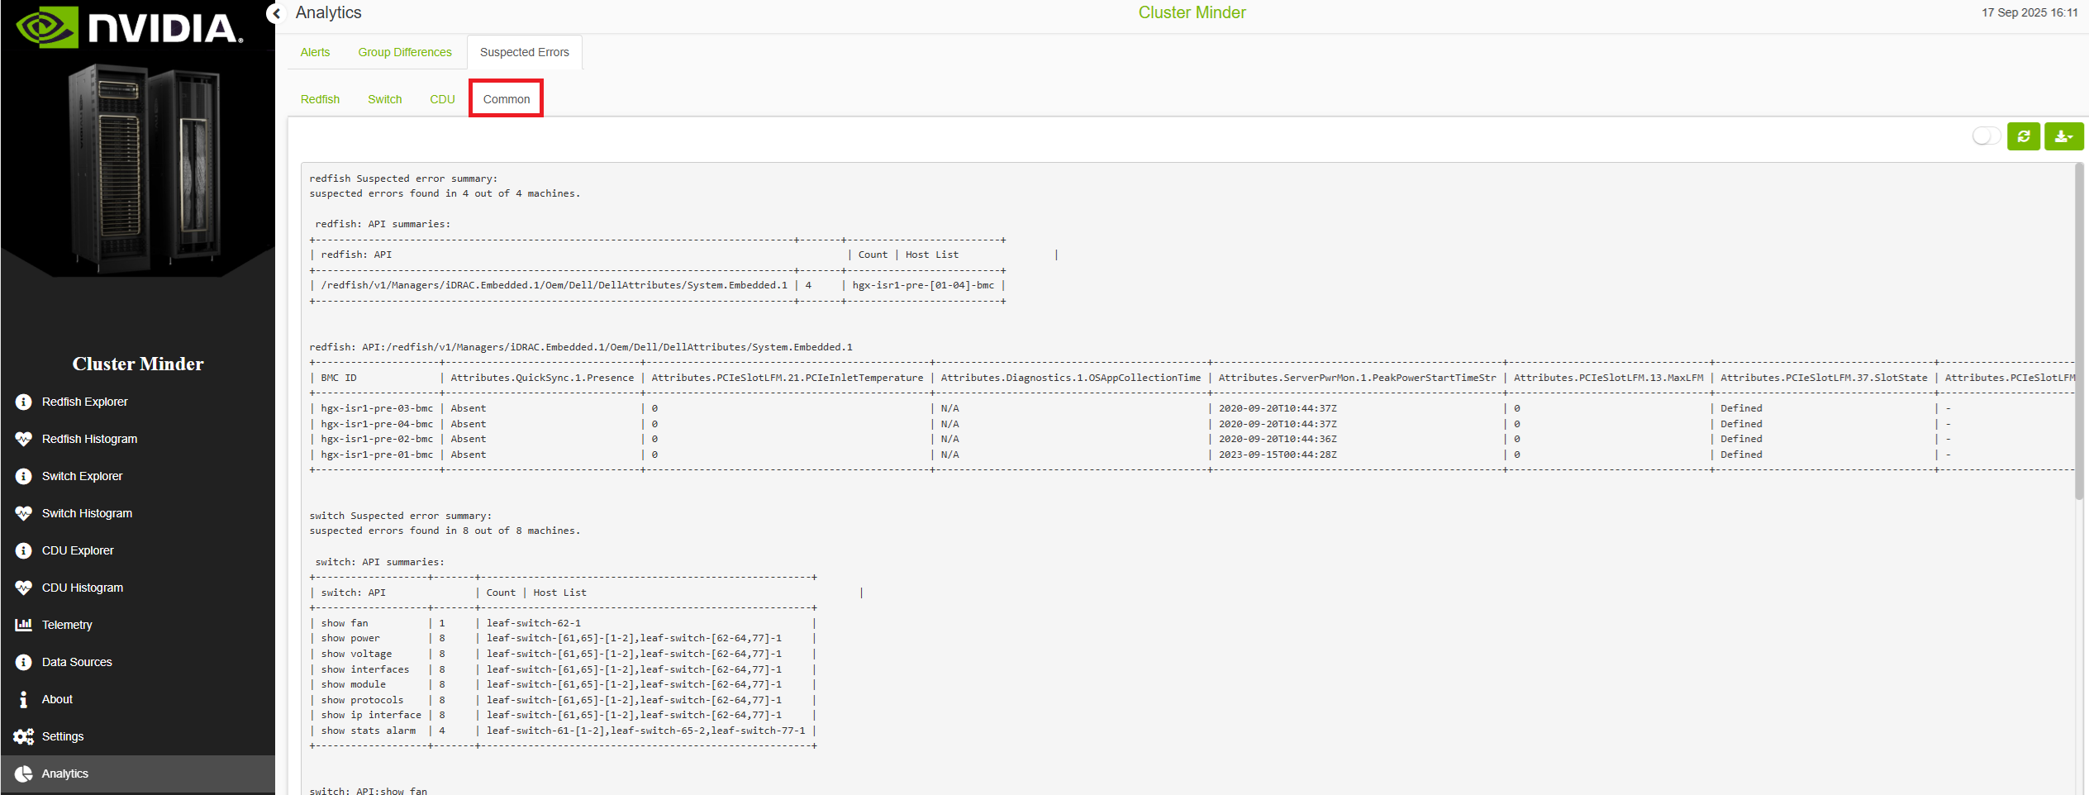Click the Telemetry bar chart icon

coord(23,625)
